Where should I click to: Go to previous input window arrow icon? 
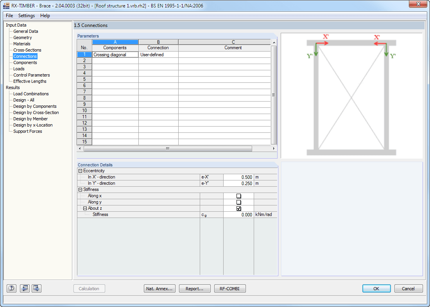pyautogui.click(x=25, y=288)
